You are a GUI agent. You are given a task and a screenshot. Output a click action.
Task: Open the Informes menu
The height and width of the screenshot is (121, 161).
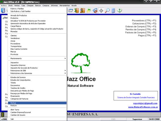54,5
